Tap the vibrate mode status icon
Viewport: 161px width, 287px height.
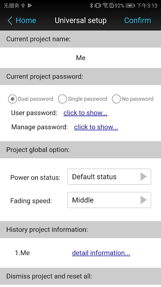click(98, 5)
